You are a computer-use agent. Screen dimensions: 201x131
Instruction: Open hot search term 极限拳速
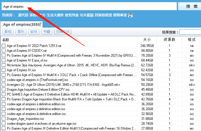click(x=120, y=15)
